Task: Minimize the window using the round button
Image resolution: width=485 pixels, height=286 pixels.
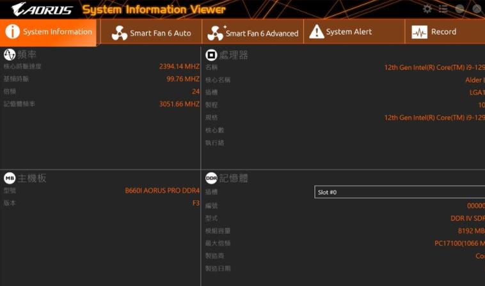Action: [x=460, y=9]
